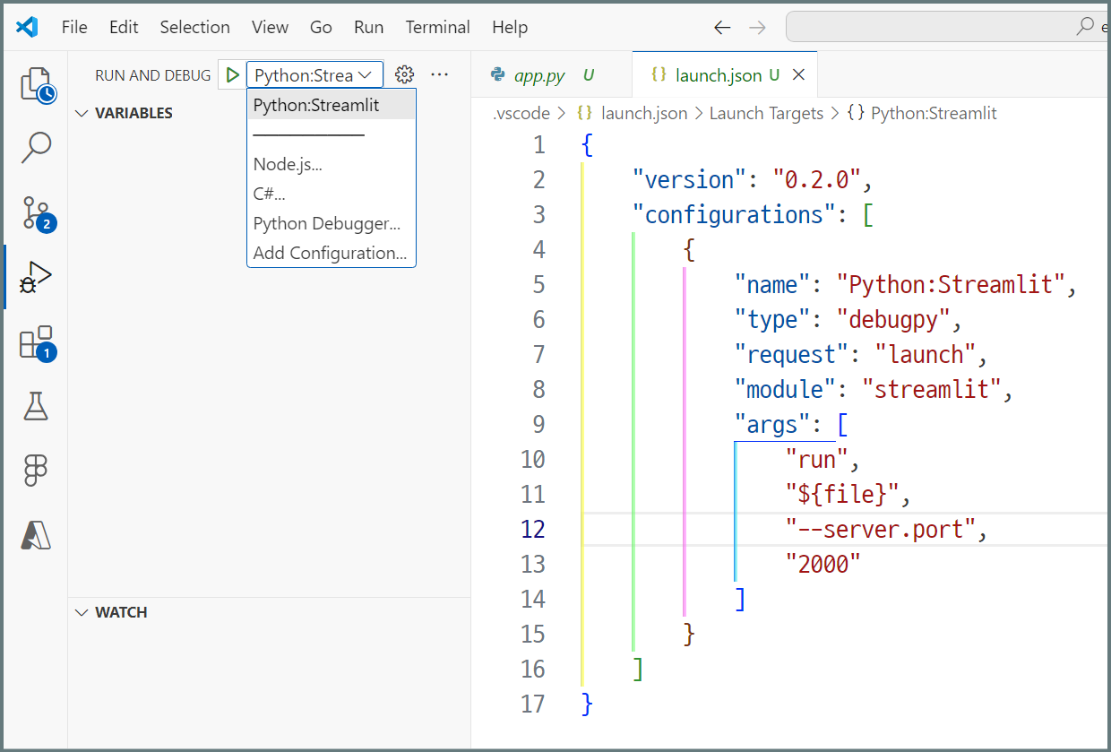Screen dimensions: 1111x752
Task: Open the Explorer sidebar
Action: [x=36, y=85]
